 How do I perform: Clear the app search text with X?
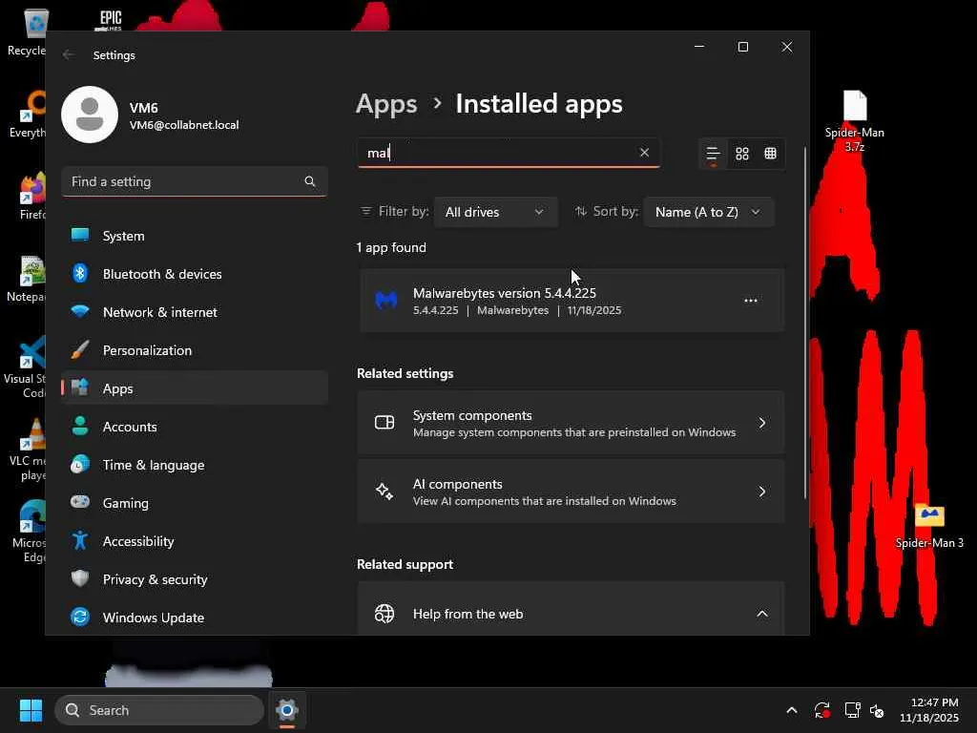[x=644, y=152]
